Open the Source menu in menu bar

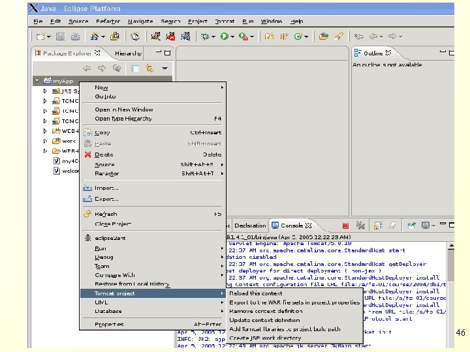click(78, 22)
